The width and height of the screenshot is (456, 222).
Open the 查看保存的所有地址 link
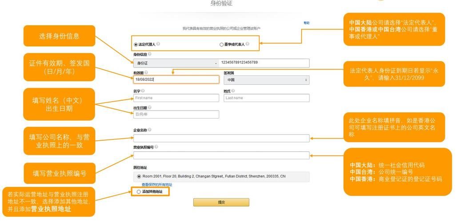pyautogui.click(x=157, y=185)
